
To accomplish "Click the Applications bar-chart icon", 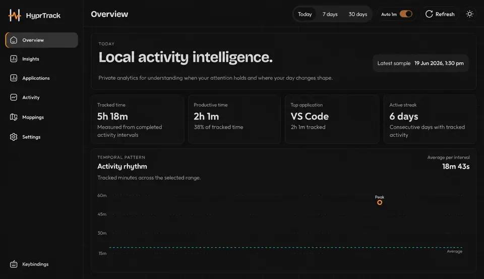I will coord(14,78).
